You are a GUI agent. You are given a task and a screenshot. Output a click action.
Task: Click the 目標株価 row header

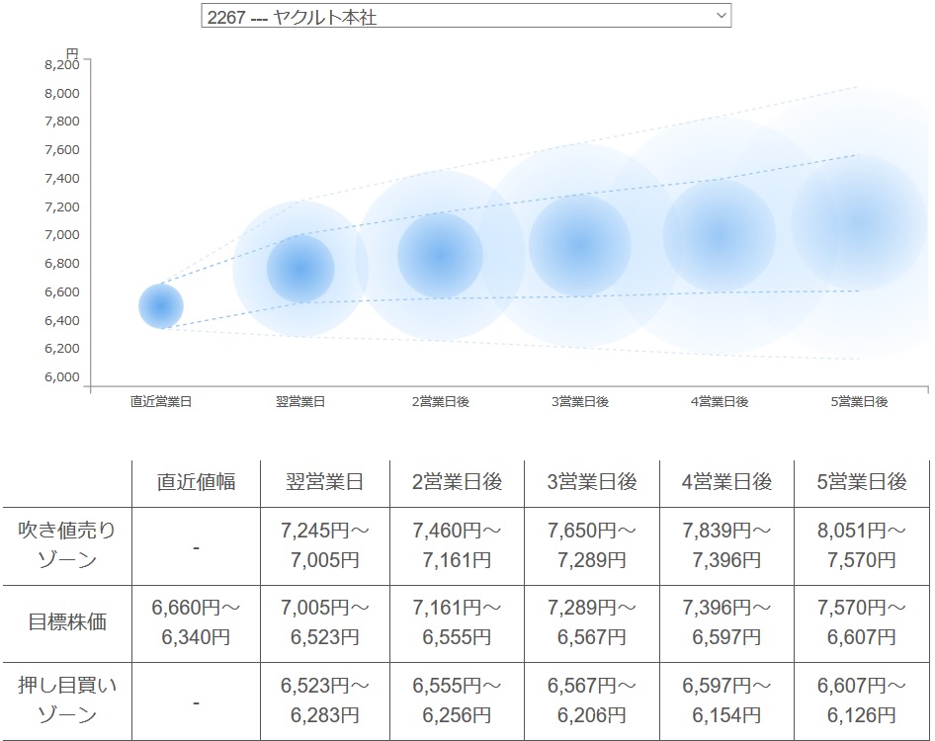(67, 622)
